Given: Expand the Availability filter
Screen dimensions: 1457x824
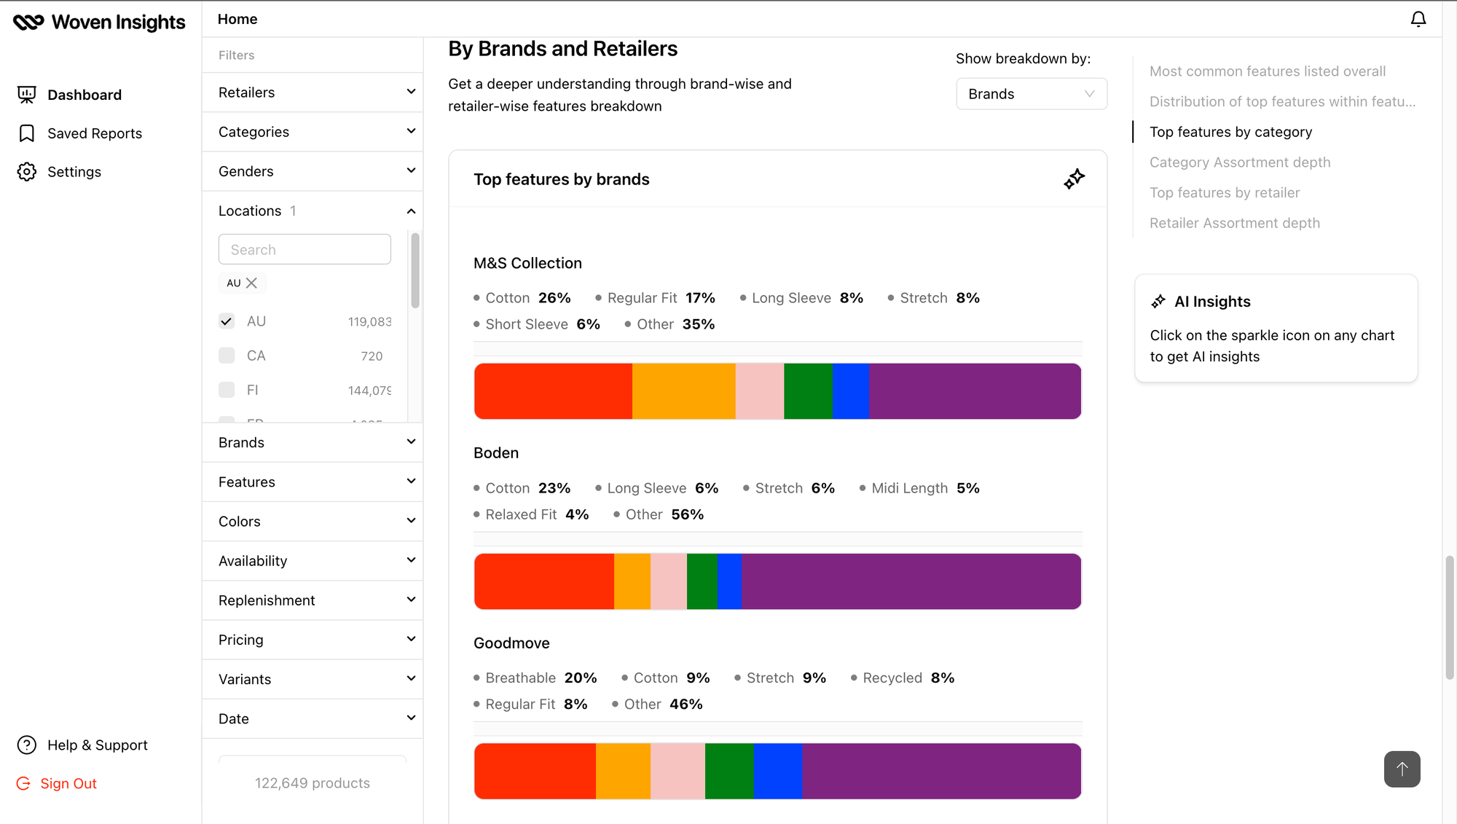Looking at the screenshot, I should 313,560.
